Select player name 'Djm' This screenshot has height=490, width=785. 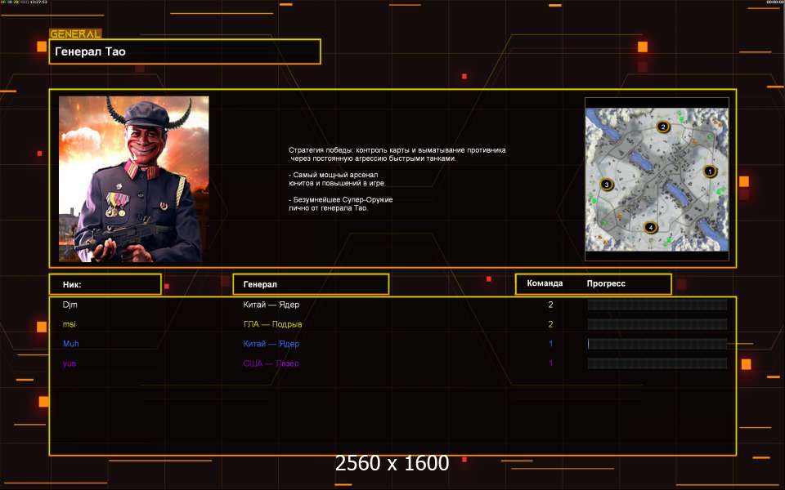70,305
